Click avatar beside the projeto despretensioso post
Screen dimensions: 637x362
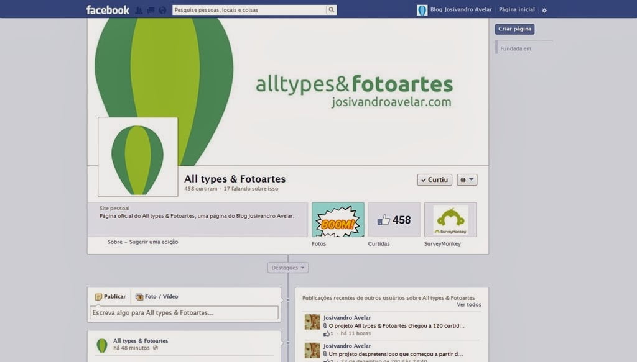tap(312, 350)
